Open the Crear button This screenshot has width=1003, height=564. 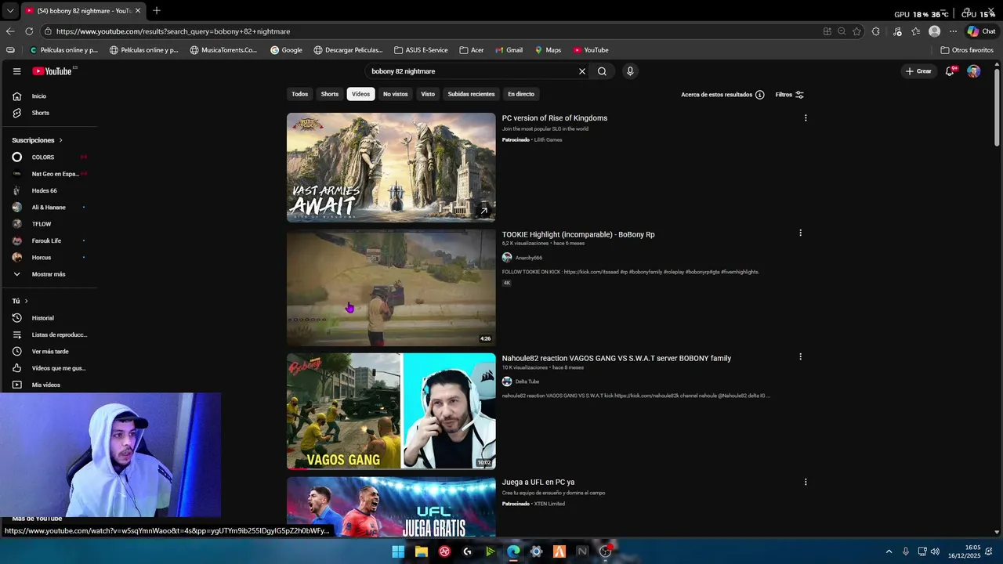pyautogui.click(x=918, y=71)
